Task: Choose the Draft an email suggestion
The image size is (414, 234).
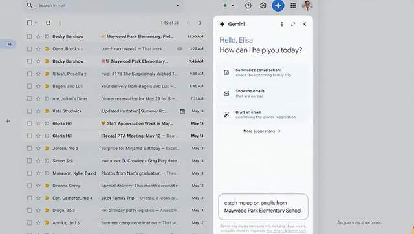Action: pyautogui.click(x=263, y=114)
